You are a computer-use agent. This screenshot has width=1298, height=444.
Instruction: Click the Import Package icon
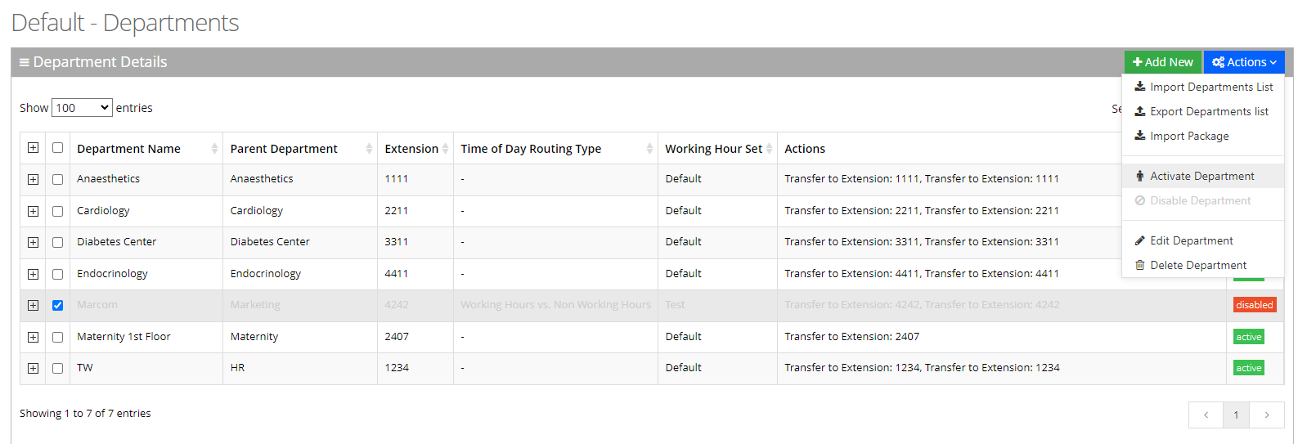[1139, 136]
